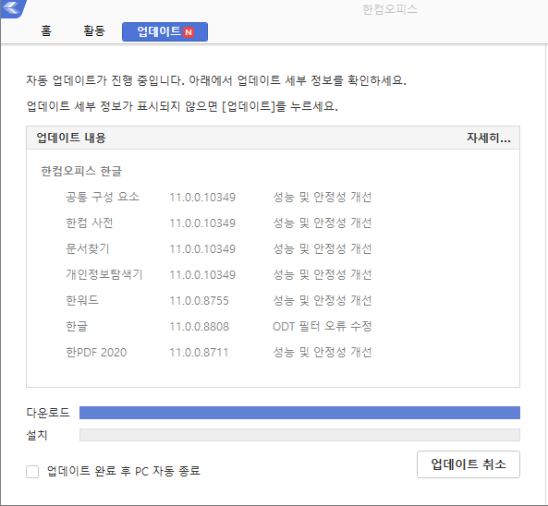The height and width of the screenshot is (506, 548).
Task: Click the 설치 progress bar
Action: pyautogui.click(x=299, y=435)
